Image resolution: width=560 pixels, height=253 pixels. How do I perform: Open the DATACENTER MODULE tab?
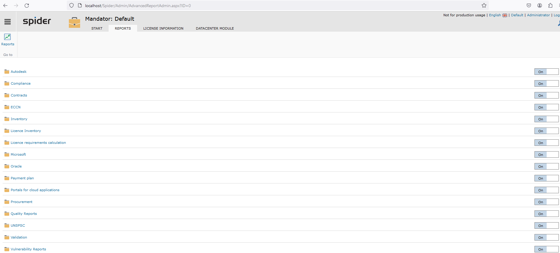tap(215, 28)
